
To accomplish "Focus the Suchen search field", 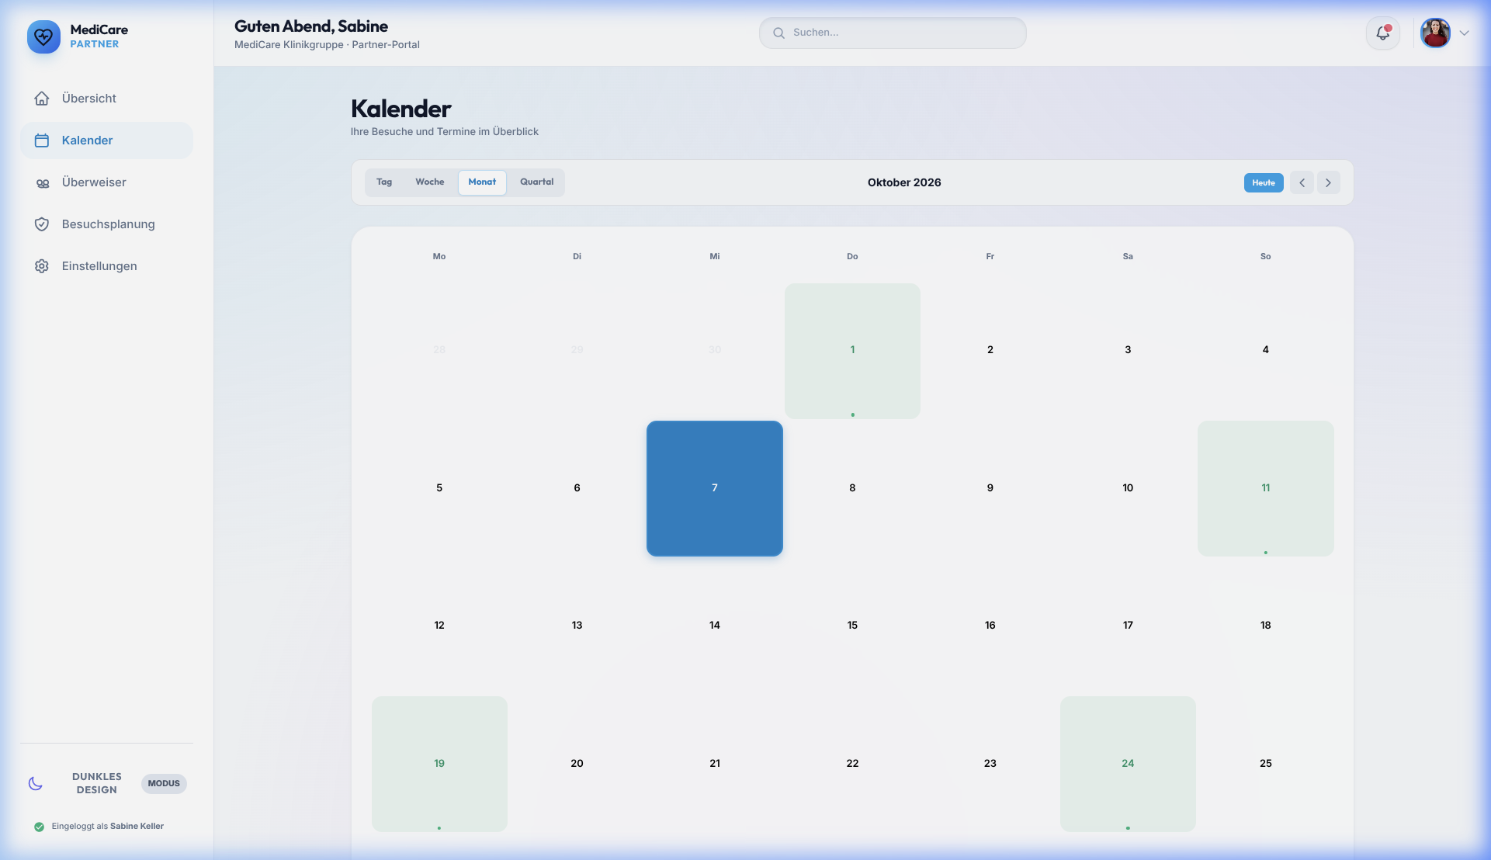I will coord(893,33).
